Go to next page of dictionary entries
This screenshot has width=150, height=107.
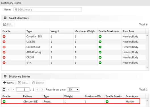point(37,90)
